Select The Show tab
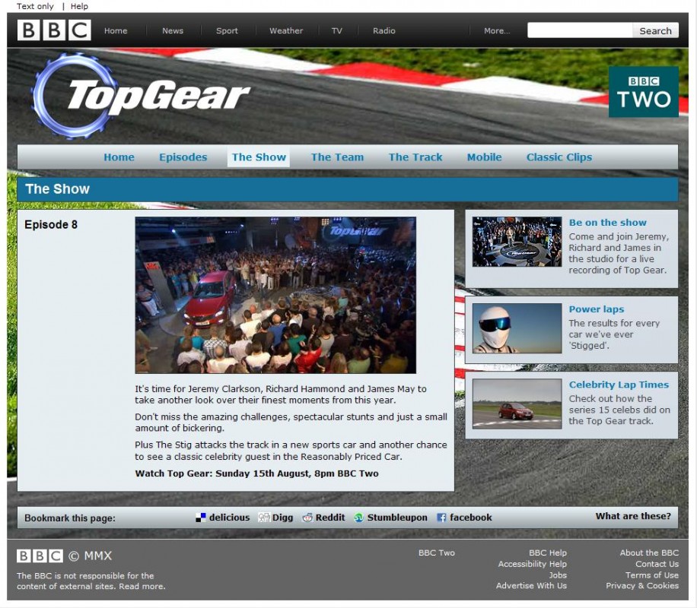The height and width of the screenshot is (608, 697). [259, 157]
